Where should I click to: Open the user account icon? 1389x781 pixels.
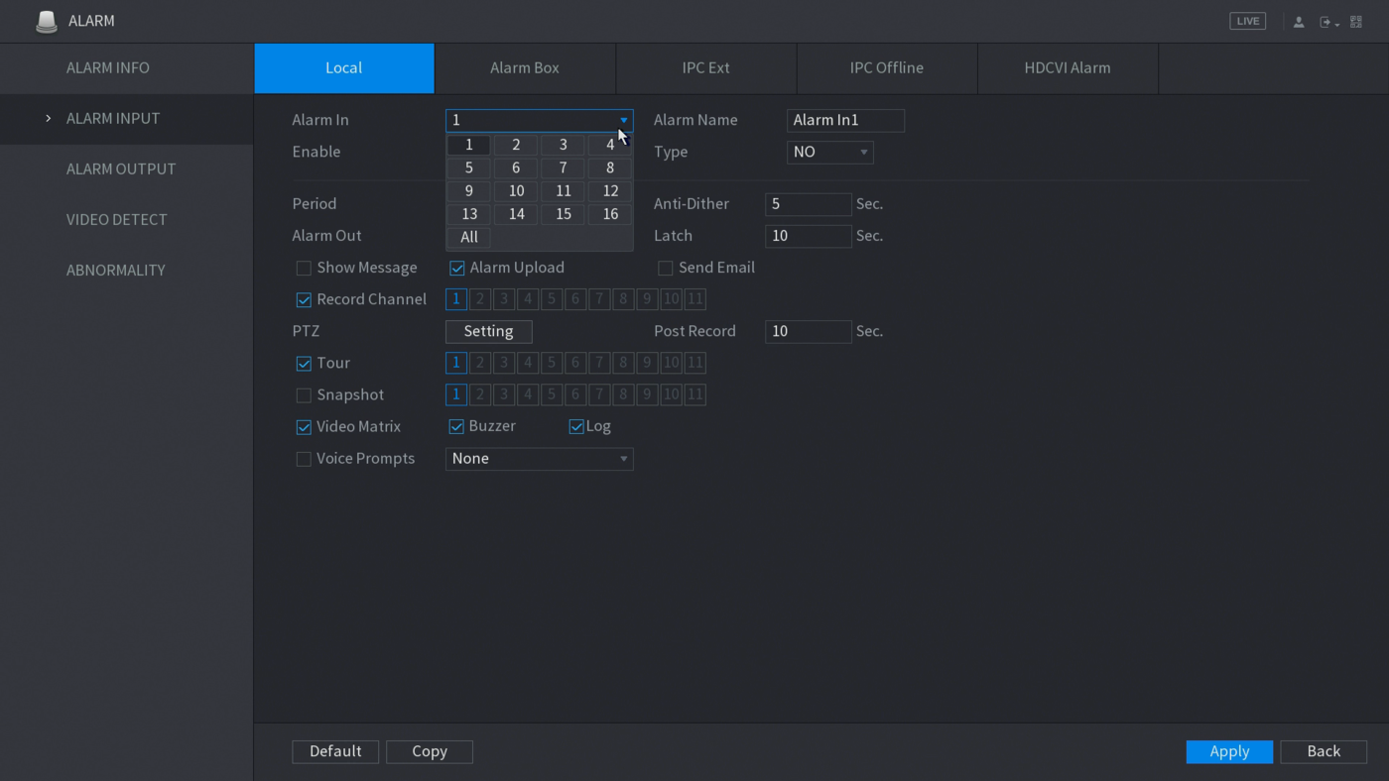click(x=1298, y=22)
